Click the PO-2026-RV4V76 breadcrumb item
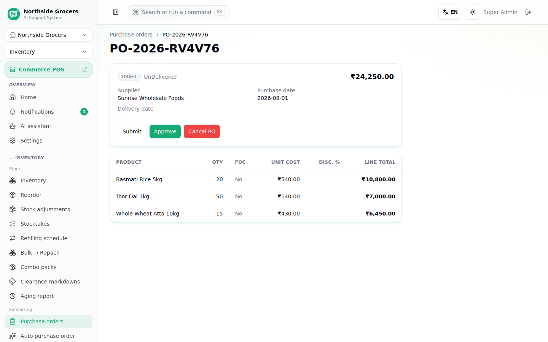The image size is (548, 342). click(x=185, y=35)
